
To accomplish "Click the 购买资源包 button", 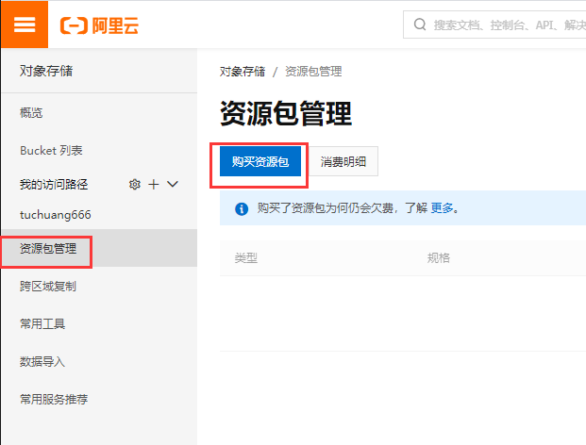I will (x=260, y=161).
